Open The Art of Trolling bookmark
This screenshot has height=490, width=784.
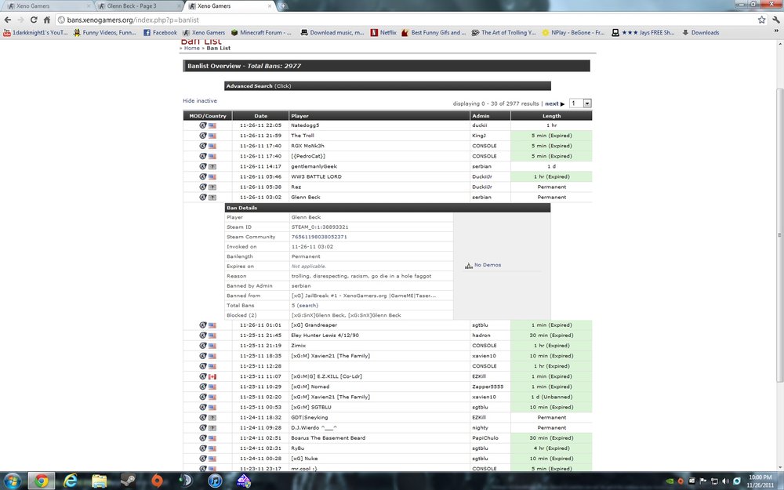coord(503,32)
